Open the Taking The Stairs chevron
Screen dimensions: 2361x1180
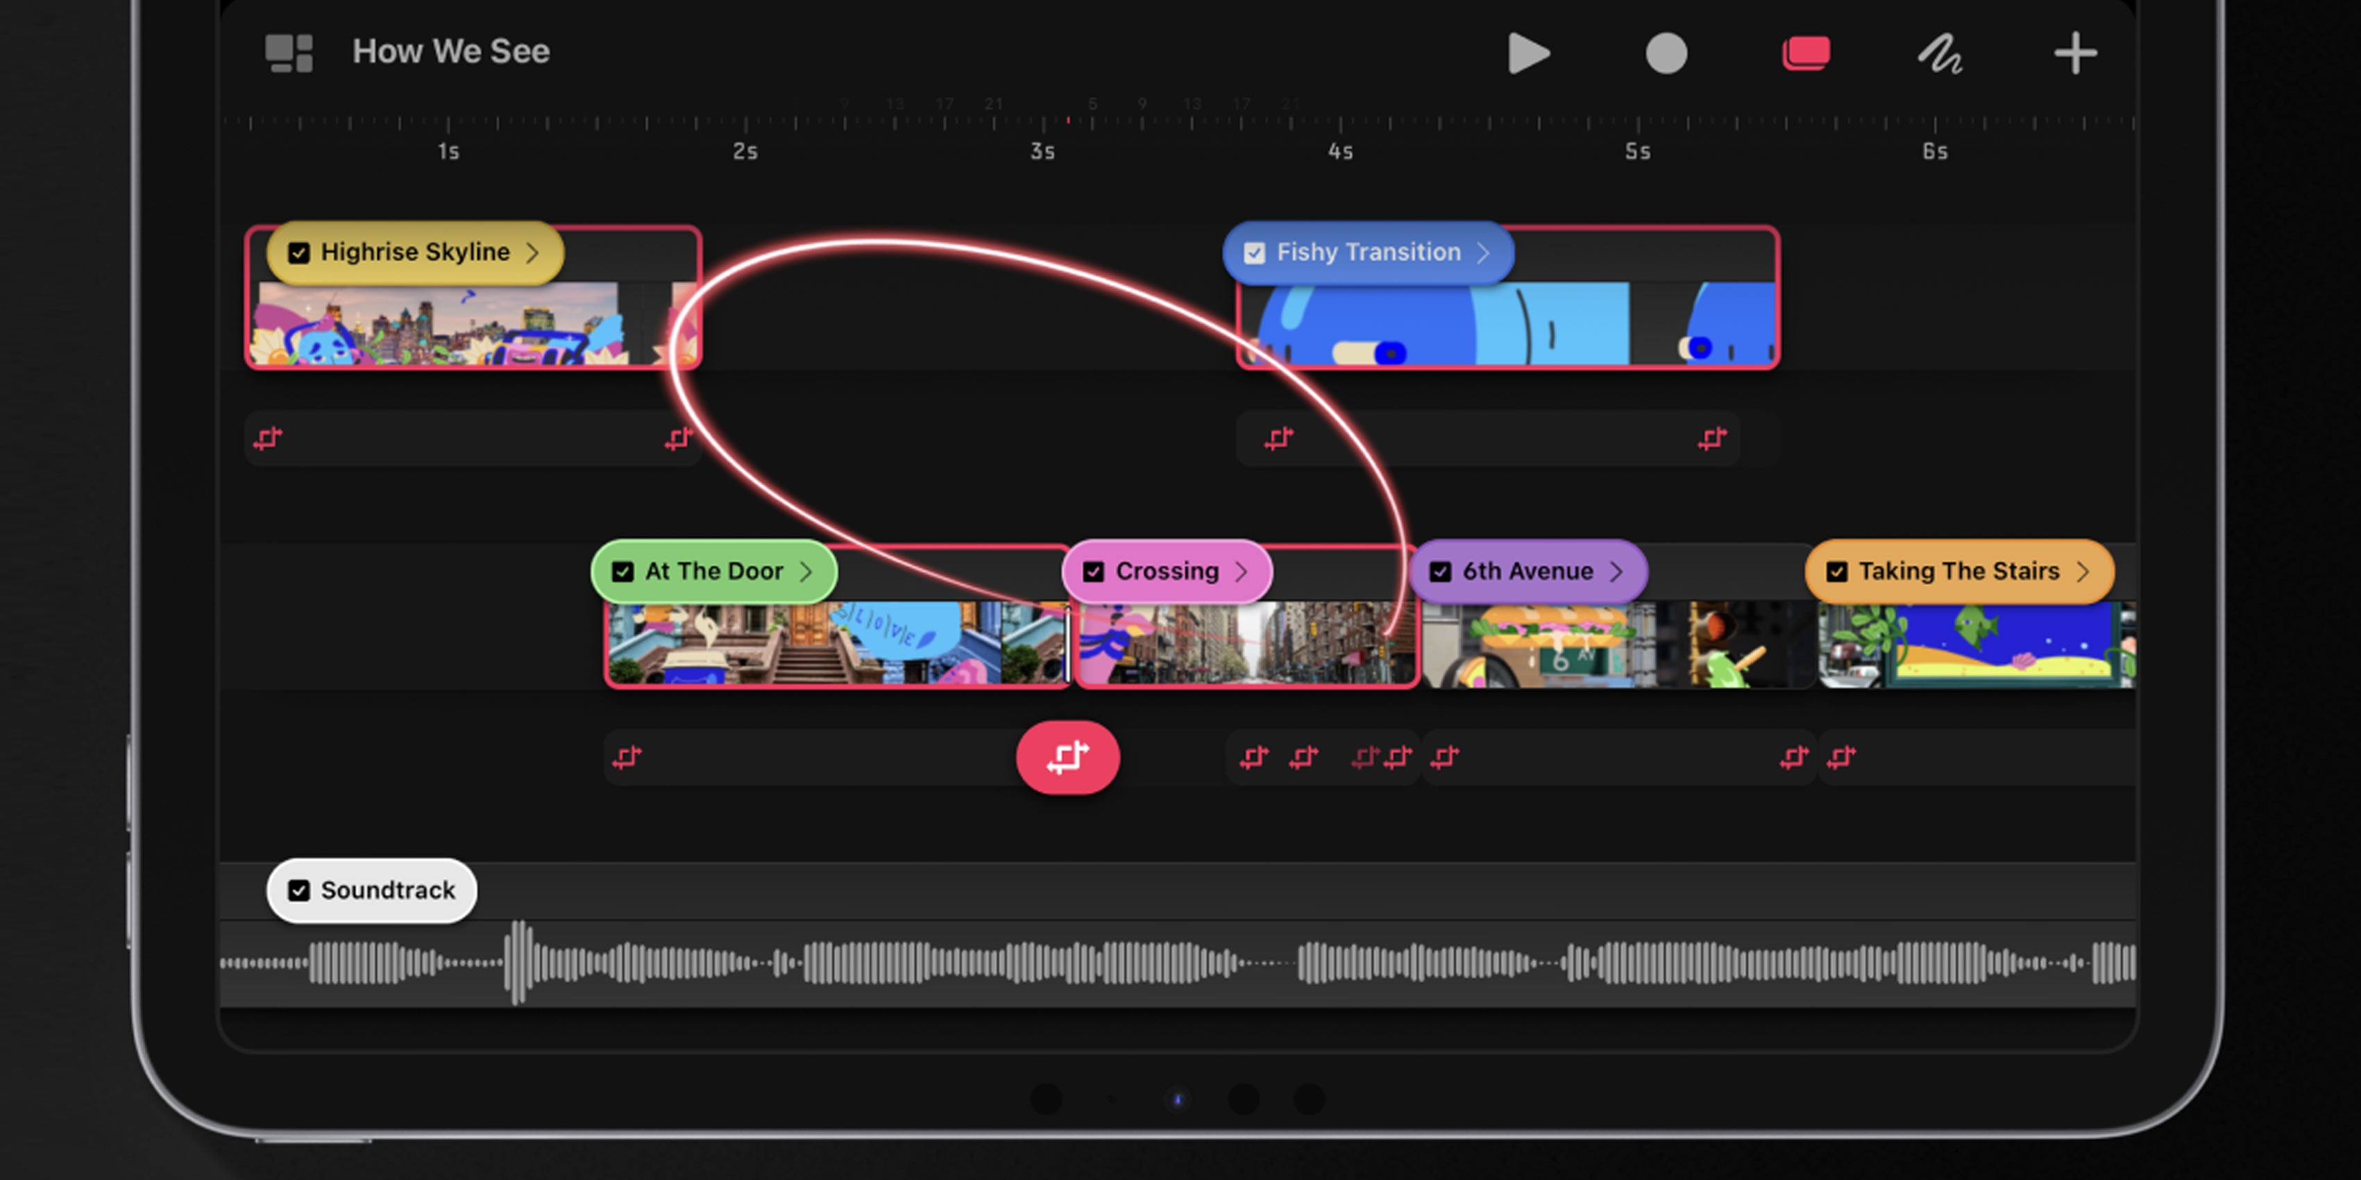[x=2083, y=572]
